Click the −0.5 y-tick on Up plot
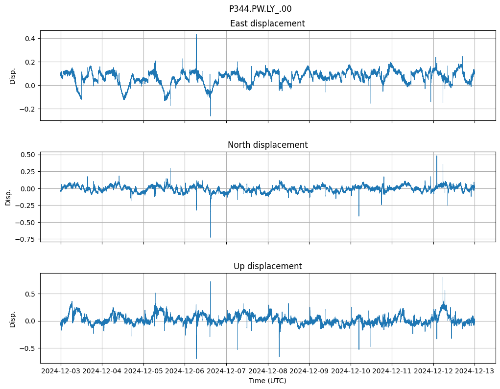The width and height of the screenshot is (500, 389). coord(29,348)
